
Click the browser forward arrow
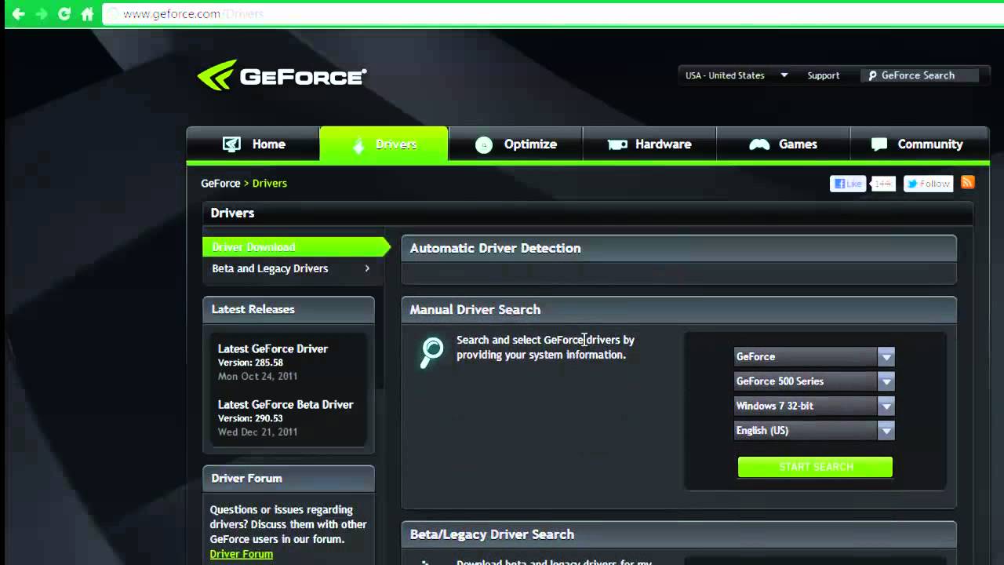pos(42,14)
